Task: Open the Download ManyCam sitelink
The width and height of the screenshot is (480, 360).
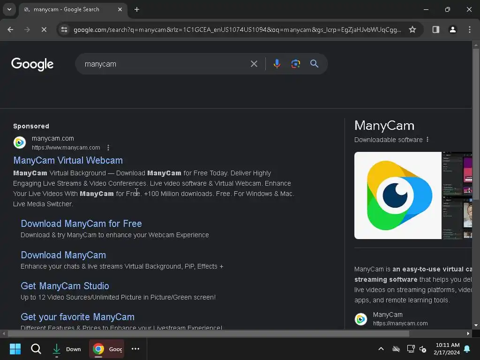Action: (63, 255)
